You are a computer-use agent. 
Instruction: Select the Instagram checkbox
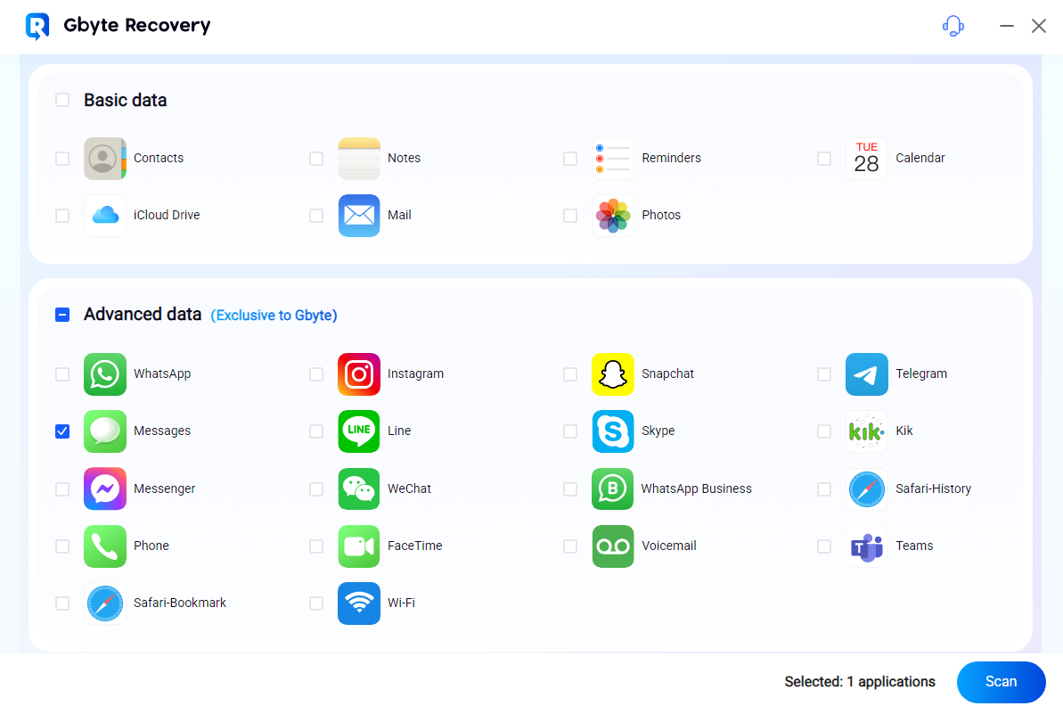tap(316, 374)
